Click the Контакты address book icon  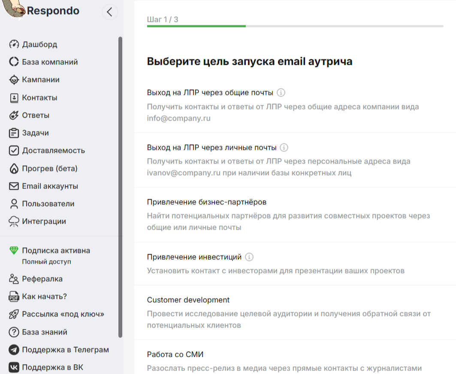pyautogui.click(x=14, y=98)
